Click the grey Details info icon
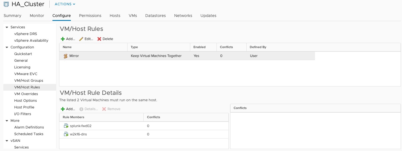The width and height of the screenshot is (402, 151). coord(81,109)
